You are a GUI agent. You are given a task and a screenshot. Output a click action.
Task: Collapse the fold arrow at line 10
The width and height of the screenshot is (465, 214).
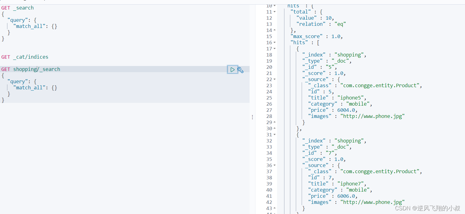point(275,6)
